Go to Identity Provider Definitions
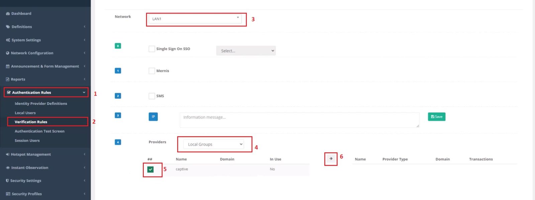 point(41,104)
